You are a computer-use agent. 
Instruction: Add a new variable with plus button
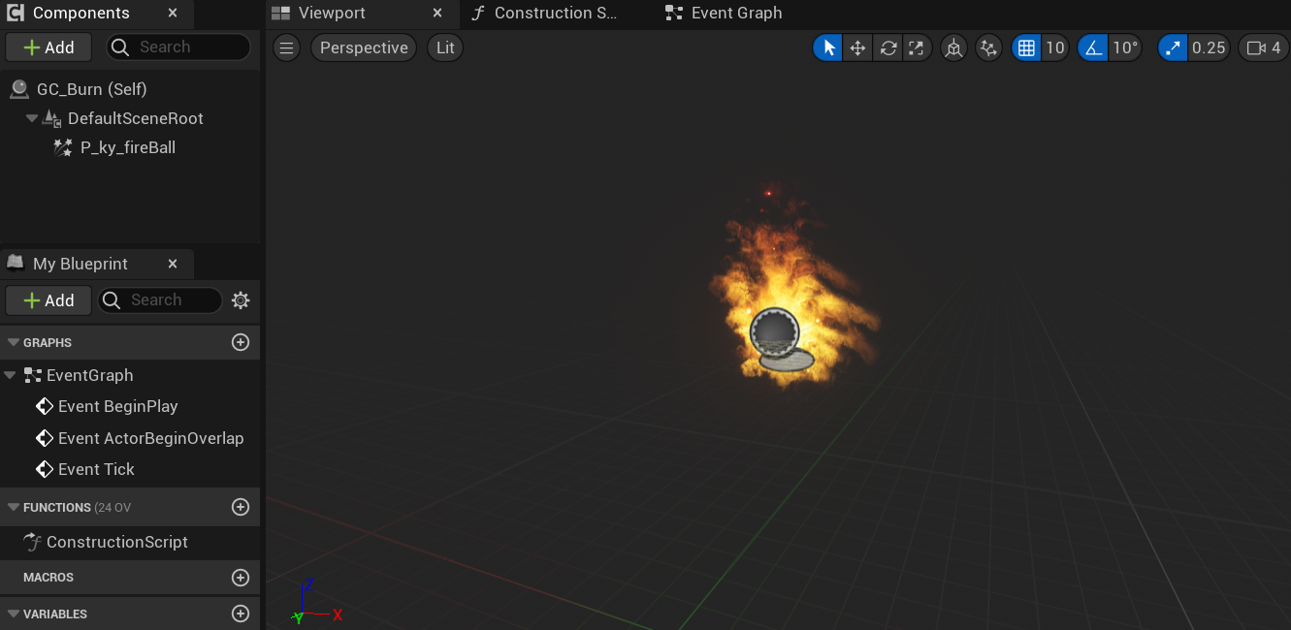241,614
